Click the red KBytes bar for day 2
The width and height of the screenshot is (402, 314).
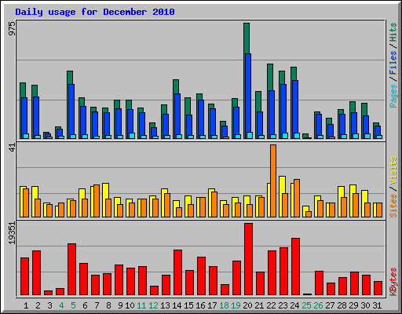tap(36, 272)
